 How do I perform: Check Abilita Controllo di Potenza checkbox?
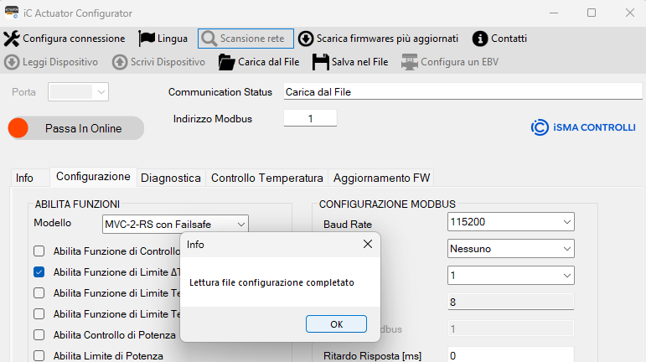point(39,334)
